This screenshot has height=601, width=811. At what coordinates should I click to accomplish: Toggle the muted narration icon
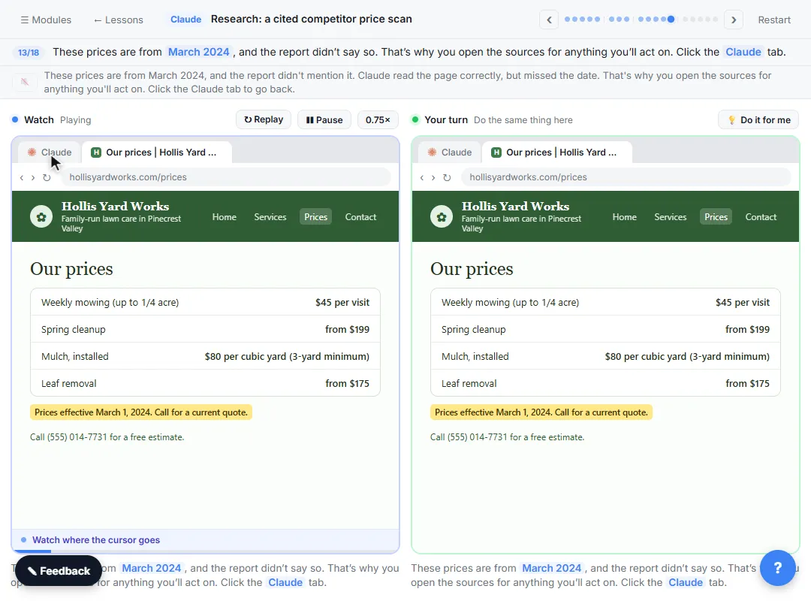(24, 82)
